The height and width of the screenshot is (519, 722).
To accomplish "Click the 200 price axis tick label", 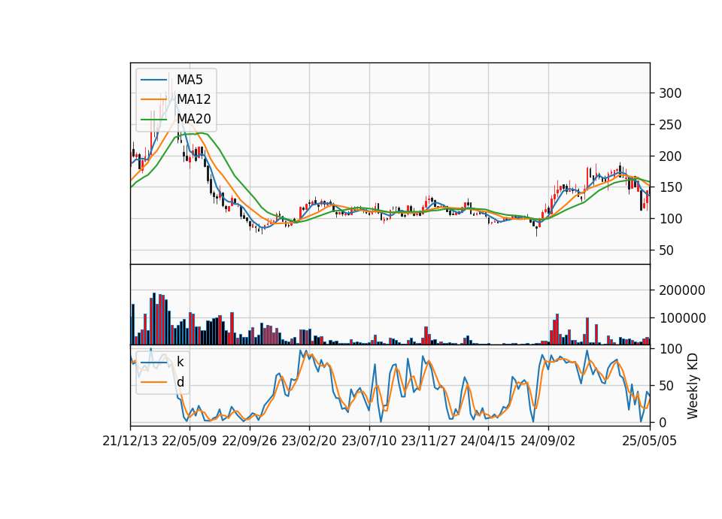I will point(670,156).
